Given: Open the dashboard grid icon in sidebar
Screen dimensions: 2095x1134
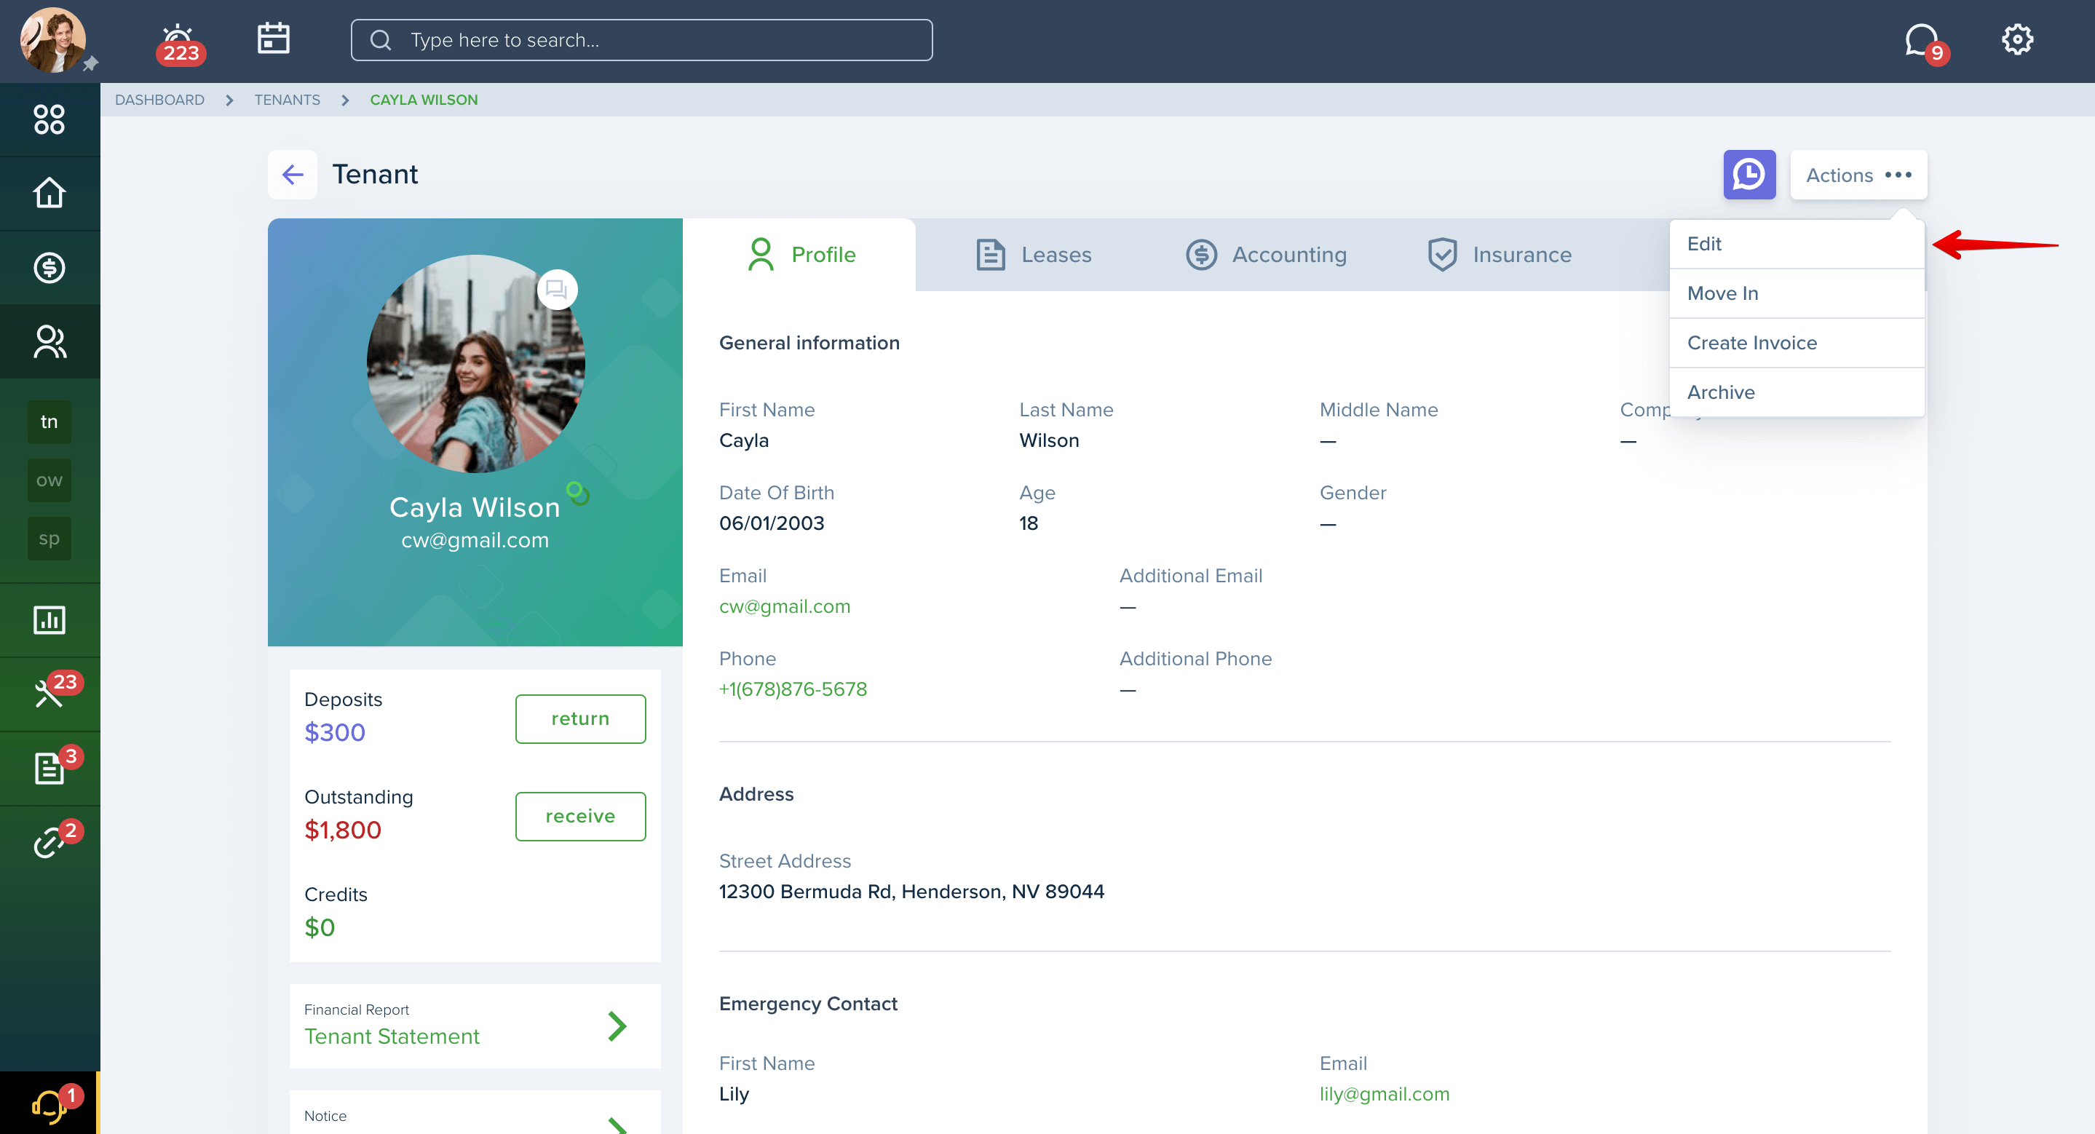Looking at the screenshot, I should tap(49, 119).
